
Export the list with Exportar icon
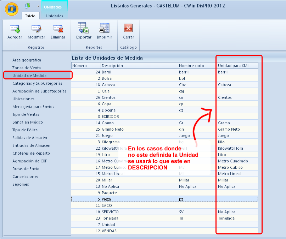(x=84, y=29)
